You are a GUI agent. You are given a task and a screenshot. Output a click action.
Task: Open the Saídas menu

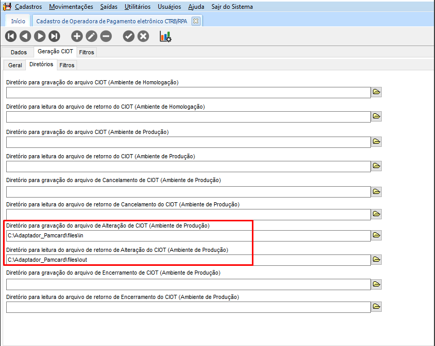[x=109, y=7]
